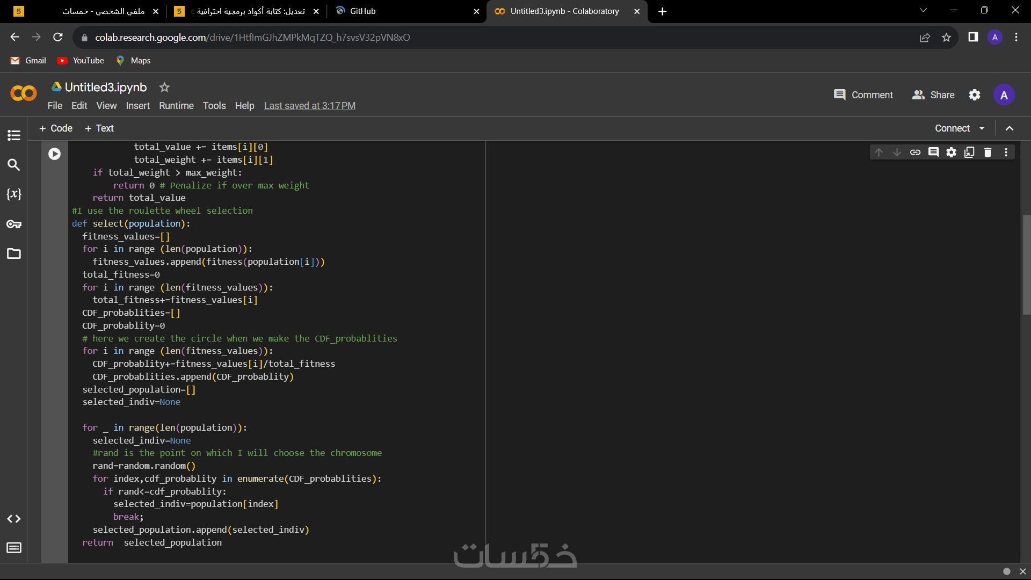Star the Untitled3.ipynb notebook
Viewport: 1031px width, 580px height.
click(x=164, y=87)
